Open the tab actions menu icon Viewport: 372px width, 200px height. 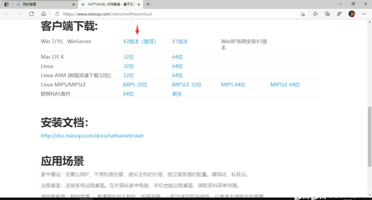7,4
